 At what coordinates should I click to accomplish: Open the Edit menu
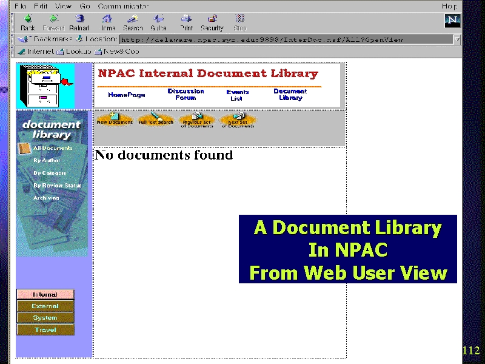click(41, 6)
